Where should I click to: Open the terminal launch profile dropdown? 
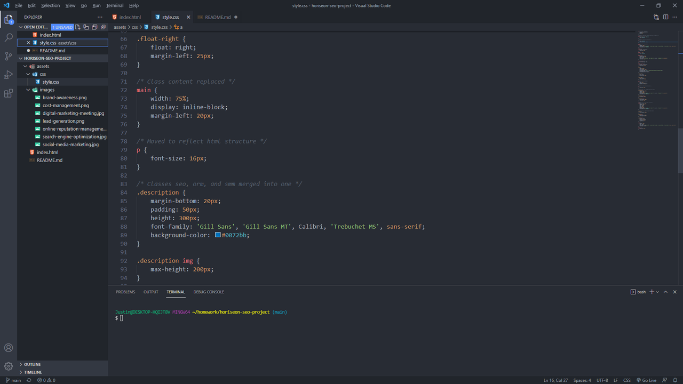[x=657, y=292]
